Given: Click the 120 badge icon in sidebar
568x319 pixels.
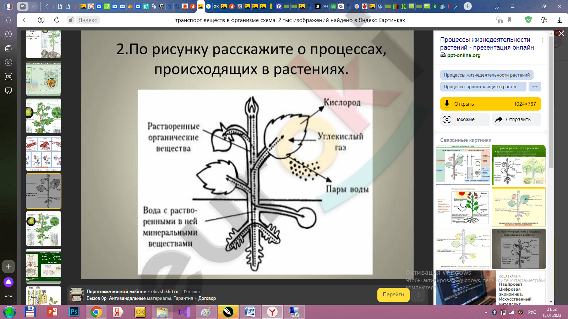Looking at the screenshot, I should point(9,77).
